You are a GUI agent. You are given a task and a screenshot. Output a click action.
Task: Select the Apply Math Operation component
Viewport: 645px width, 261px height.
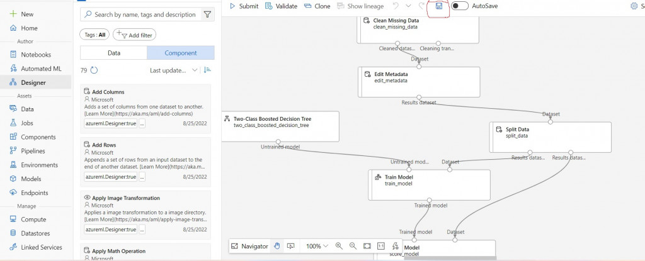[x=146, y=252]
